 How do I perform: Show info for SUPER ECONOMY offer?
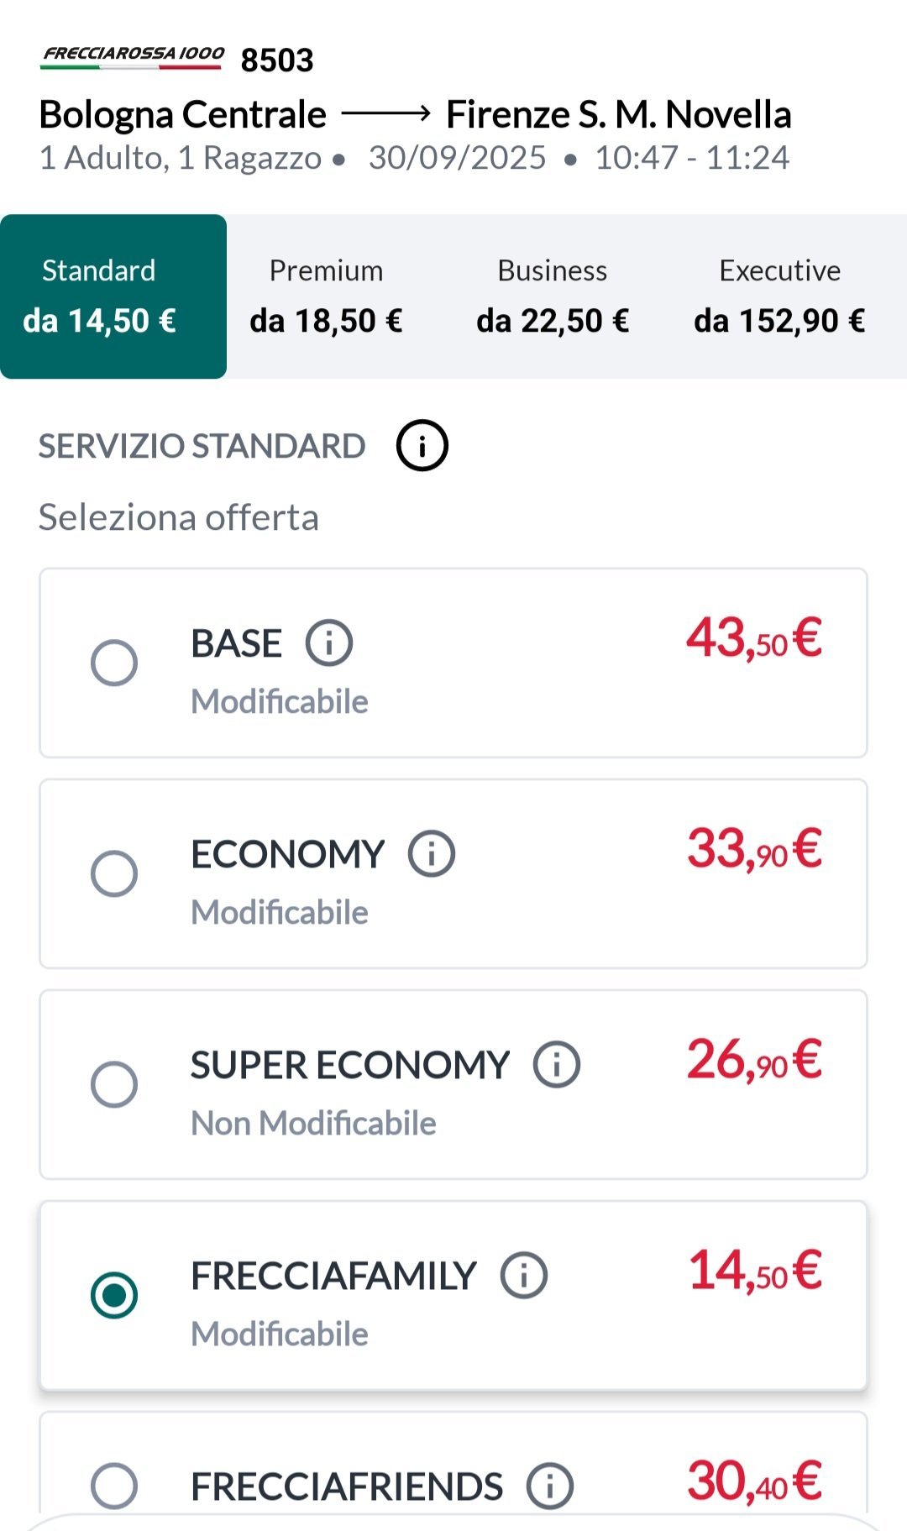[557, 1065]
